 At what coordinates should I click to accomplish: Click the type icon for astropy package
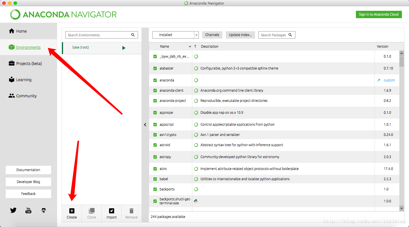pos(196,157)
